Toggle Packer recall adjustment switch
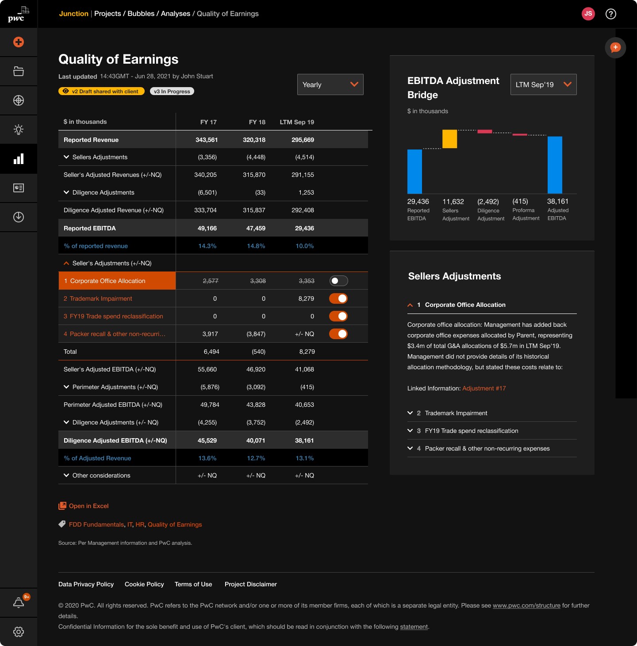The width and height of the screenshot is (637, 646). pyautogui.click(x=338, y=334)
